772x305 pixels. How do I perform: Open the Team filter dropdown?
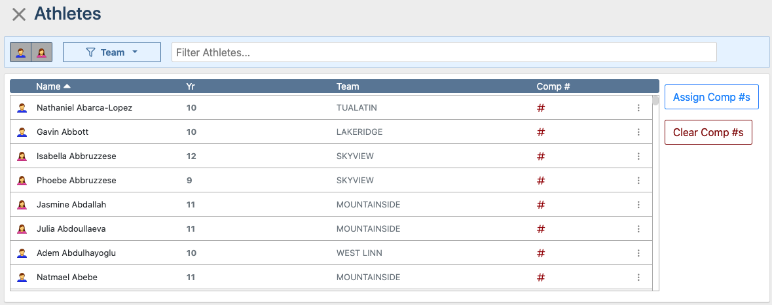pos(112,52)
